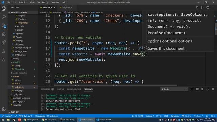This screenshot has height=122, width=217.
Task: Create a new terminal with plus icon
Action: [x=192, y=89]
